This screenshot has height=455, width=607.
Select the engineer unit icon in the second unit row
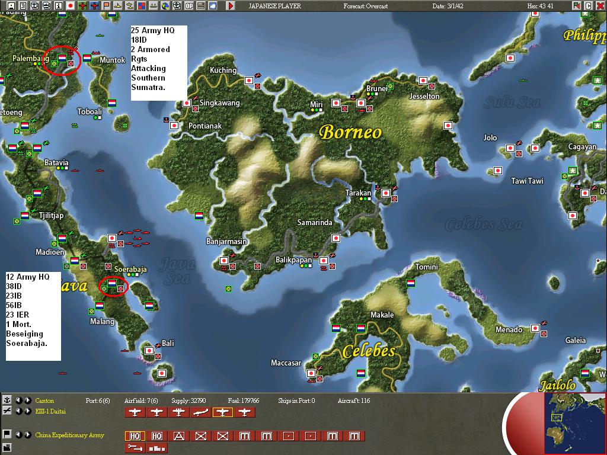click(x=135, y=448)
